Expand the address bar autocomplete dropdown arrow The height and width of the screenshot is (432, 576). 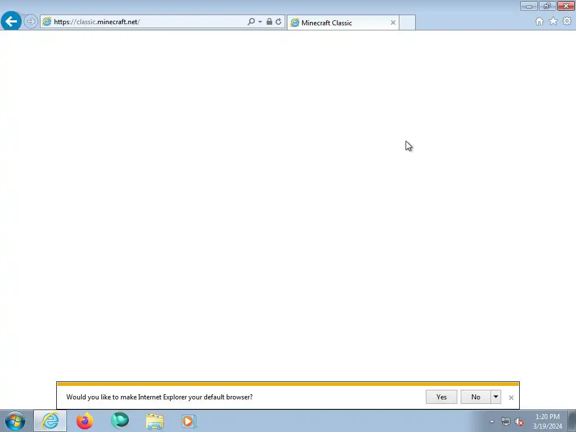pyautogui.click(x=260, y=22)
